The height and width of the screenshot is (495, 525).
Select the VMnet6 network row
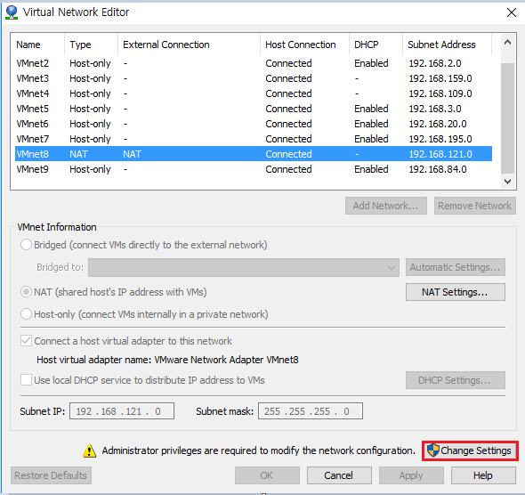point(254,124)
